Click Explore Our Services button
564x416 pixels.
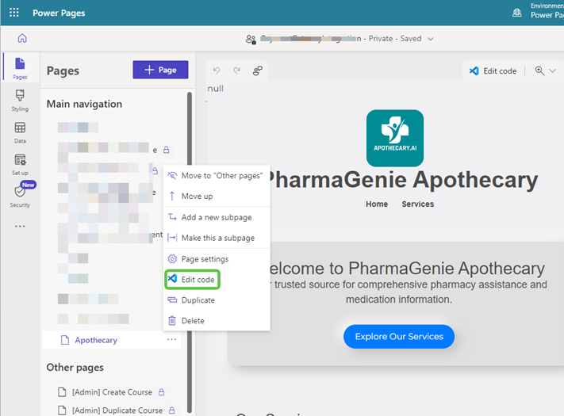(399, 336)
